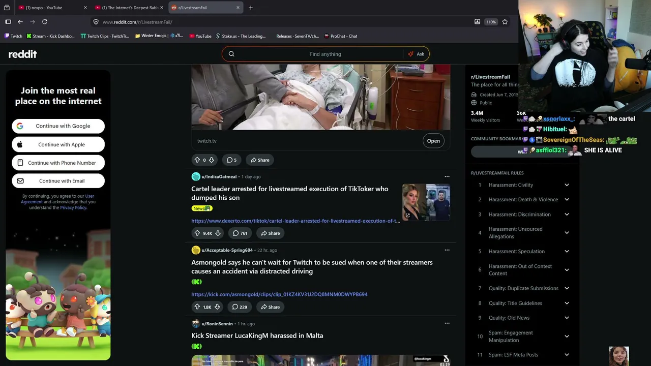
Task: Click the Kick flair icon on LucaKingM post
Action: point(197,347)
